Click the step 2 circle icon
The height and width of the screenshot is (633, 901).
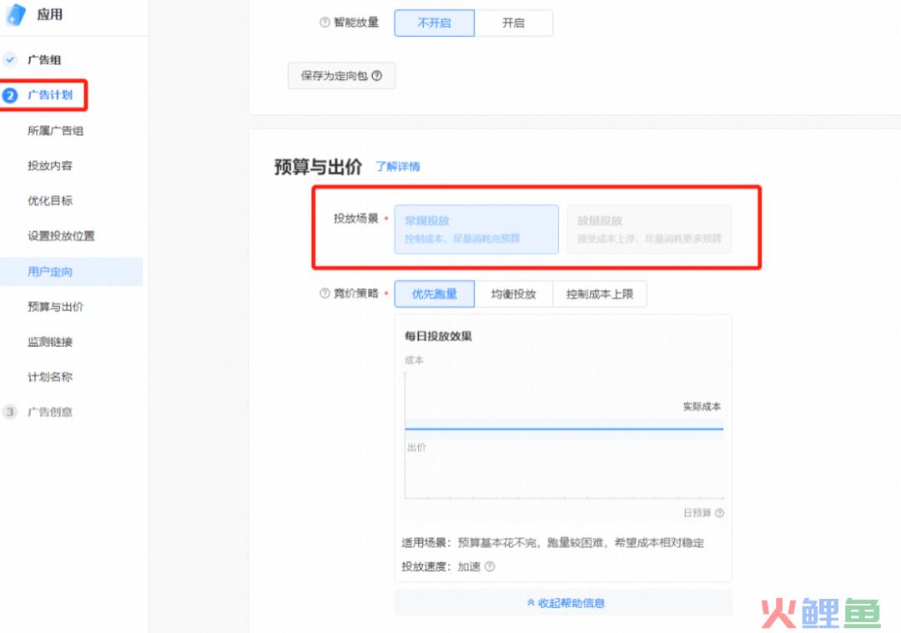[x=10, y=95]
